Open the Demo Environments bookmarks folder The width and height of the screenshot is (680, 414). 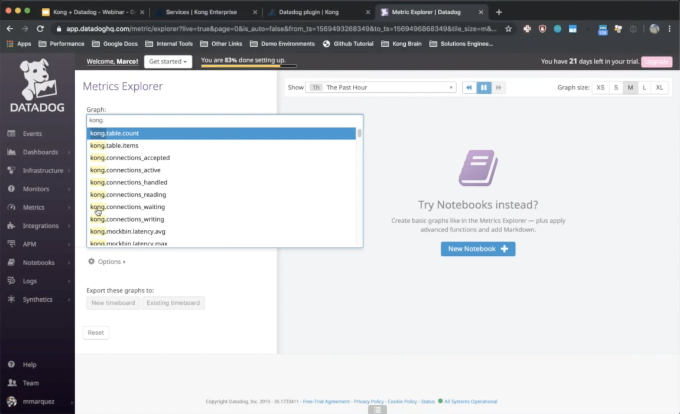[282, 44]
